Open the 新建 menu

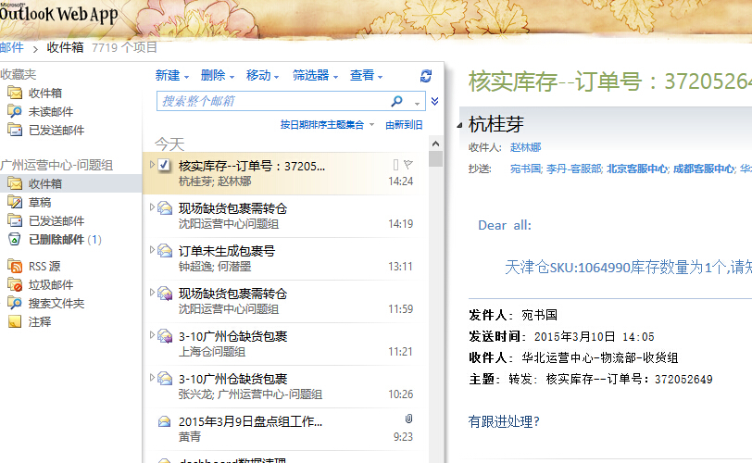(172, 75)
